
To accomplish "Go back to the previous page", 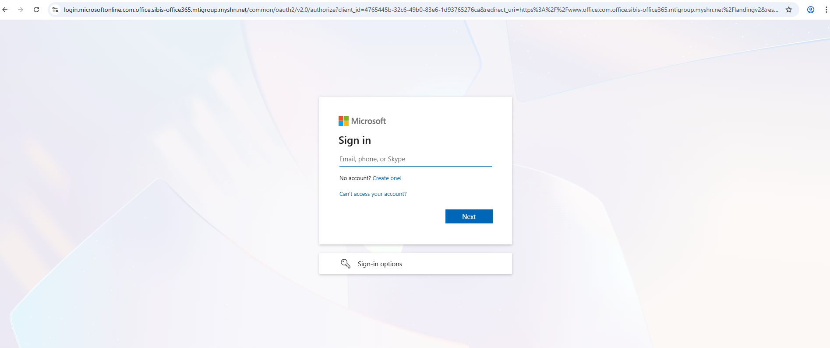I will tap(5, 10).
